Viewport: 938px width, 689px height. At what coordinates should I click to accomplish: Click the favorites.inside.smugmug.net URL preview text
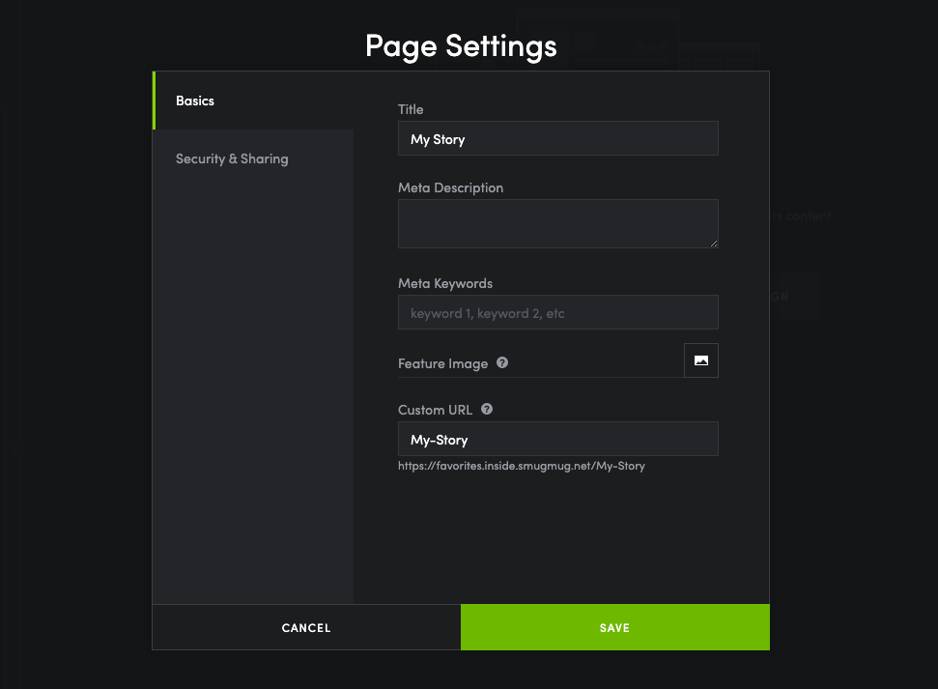(522, 466)
